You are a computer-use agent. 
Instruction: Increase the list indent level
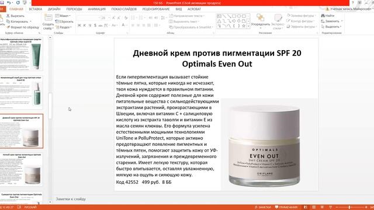coord(156,18)
